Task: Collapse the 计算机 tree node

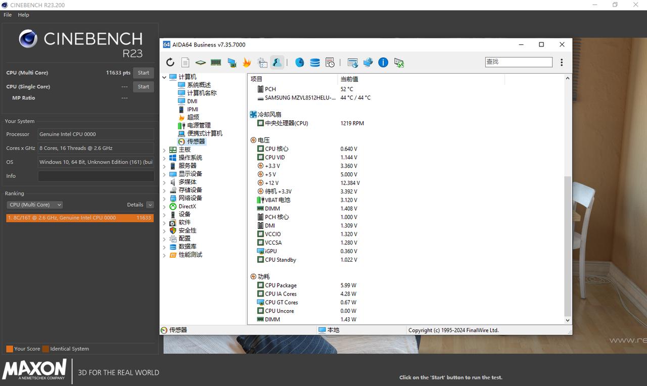Action: click(164, 77)
